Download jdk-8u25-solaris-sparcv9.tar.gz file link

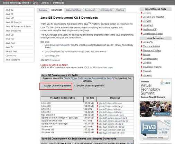(x=114, y=121)
